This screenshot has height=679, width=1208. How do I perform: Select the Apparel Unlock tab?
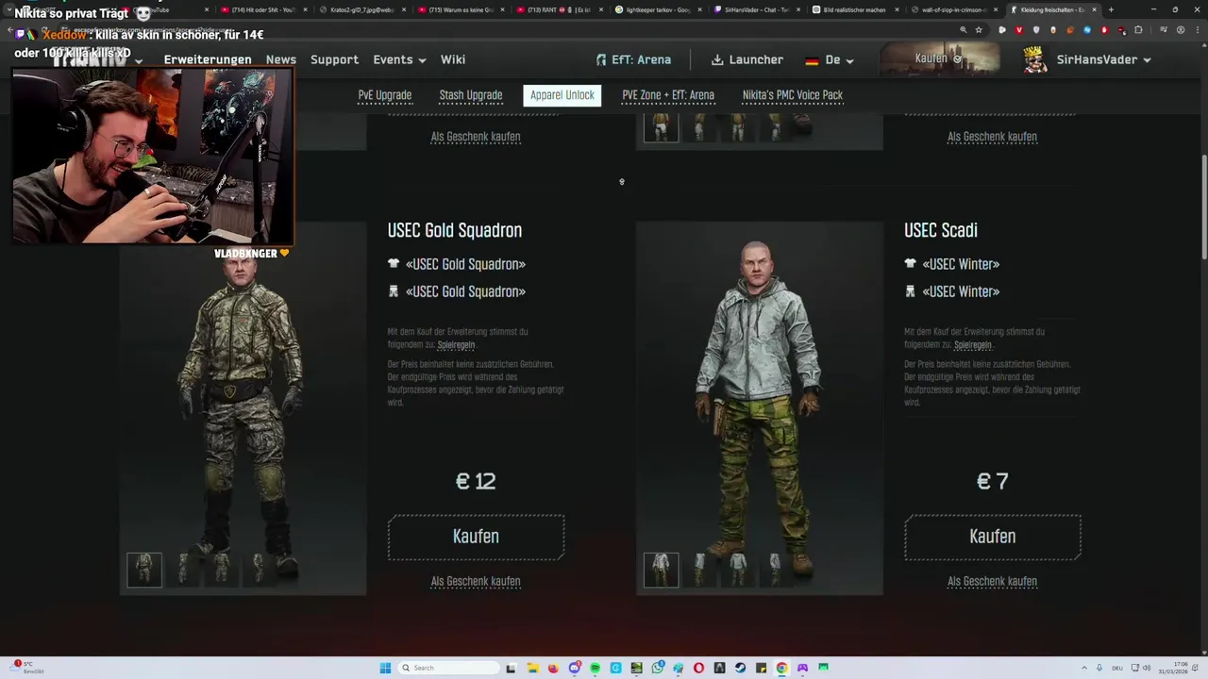click(x=562, y=95)
